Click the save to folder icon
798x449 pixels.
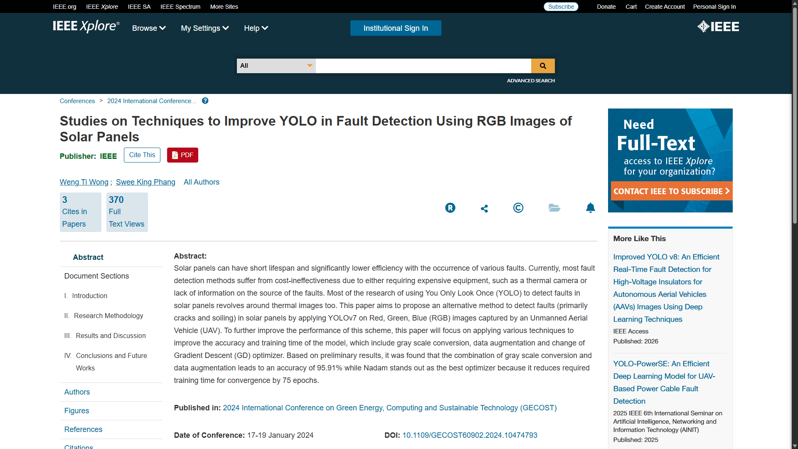(x=554, y=208)
